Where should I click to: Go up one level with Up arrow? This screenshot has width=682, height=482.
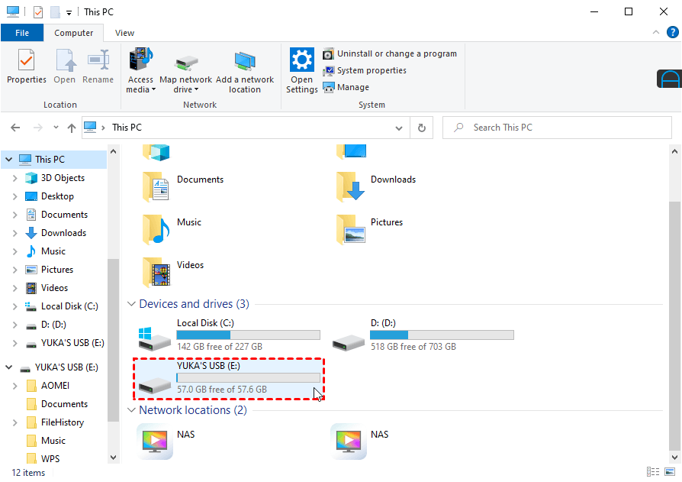(72, 128)
